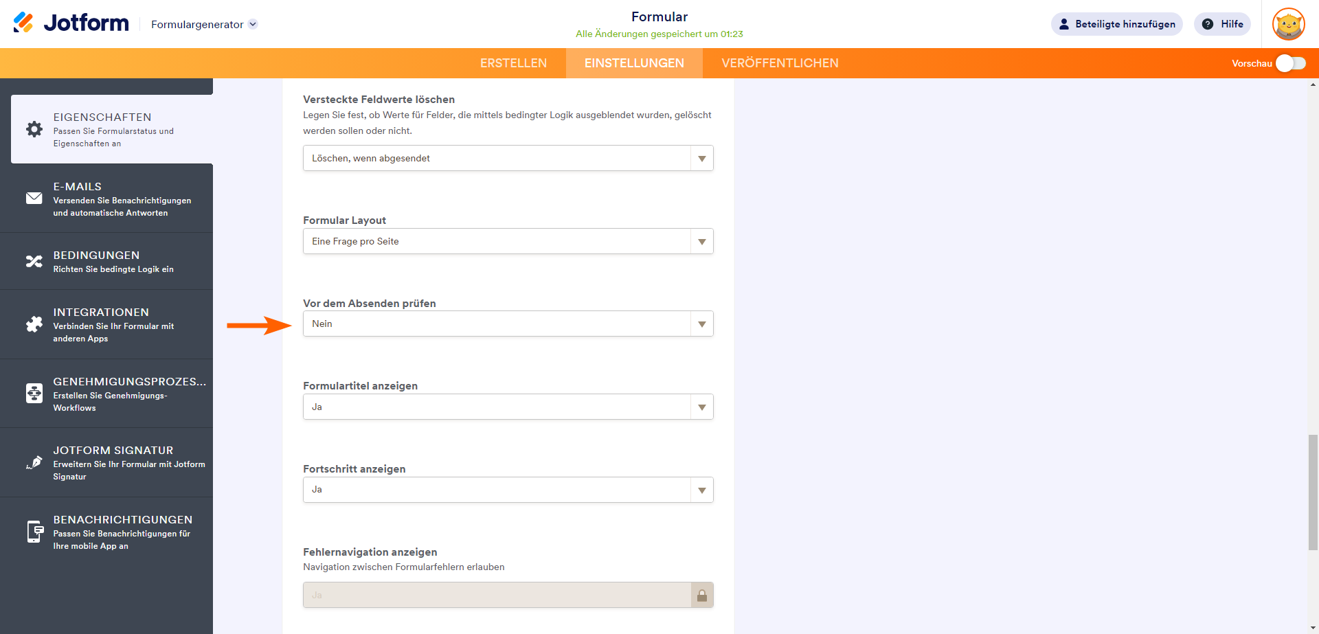This screenshot has width=1319, height=634.
Task: Click the Hilfe button
Action: 1222,24
